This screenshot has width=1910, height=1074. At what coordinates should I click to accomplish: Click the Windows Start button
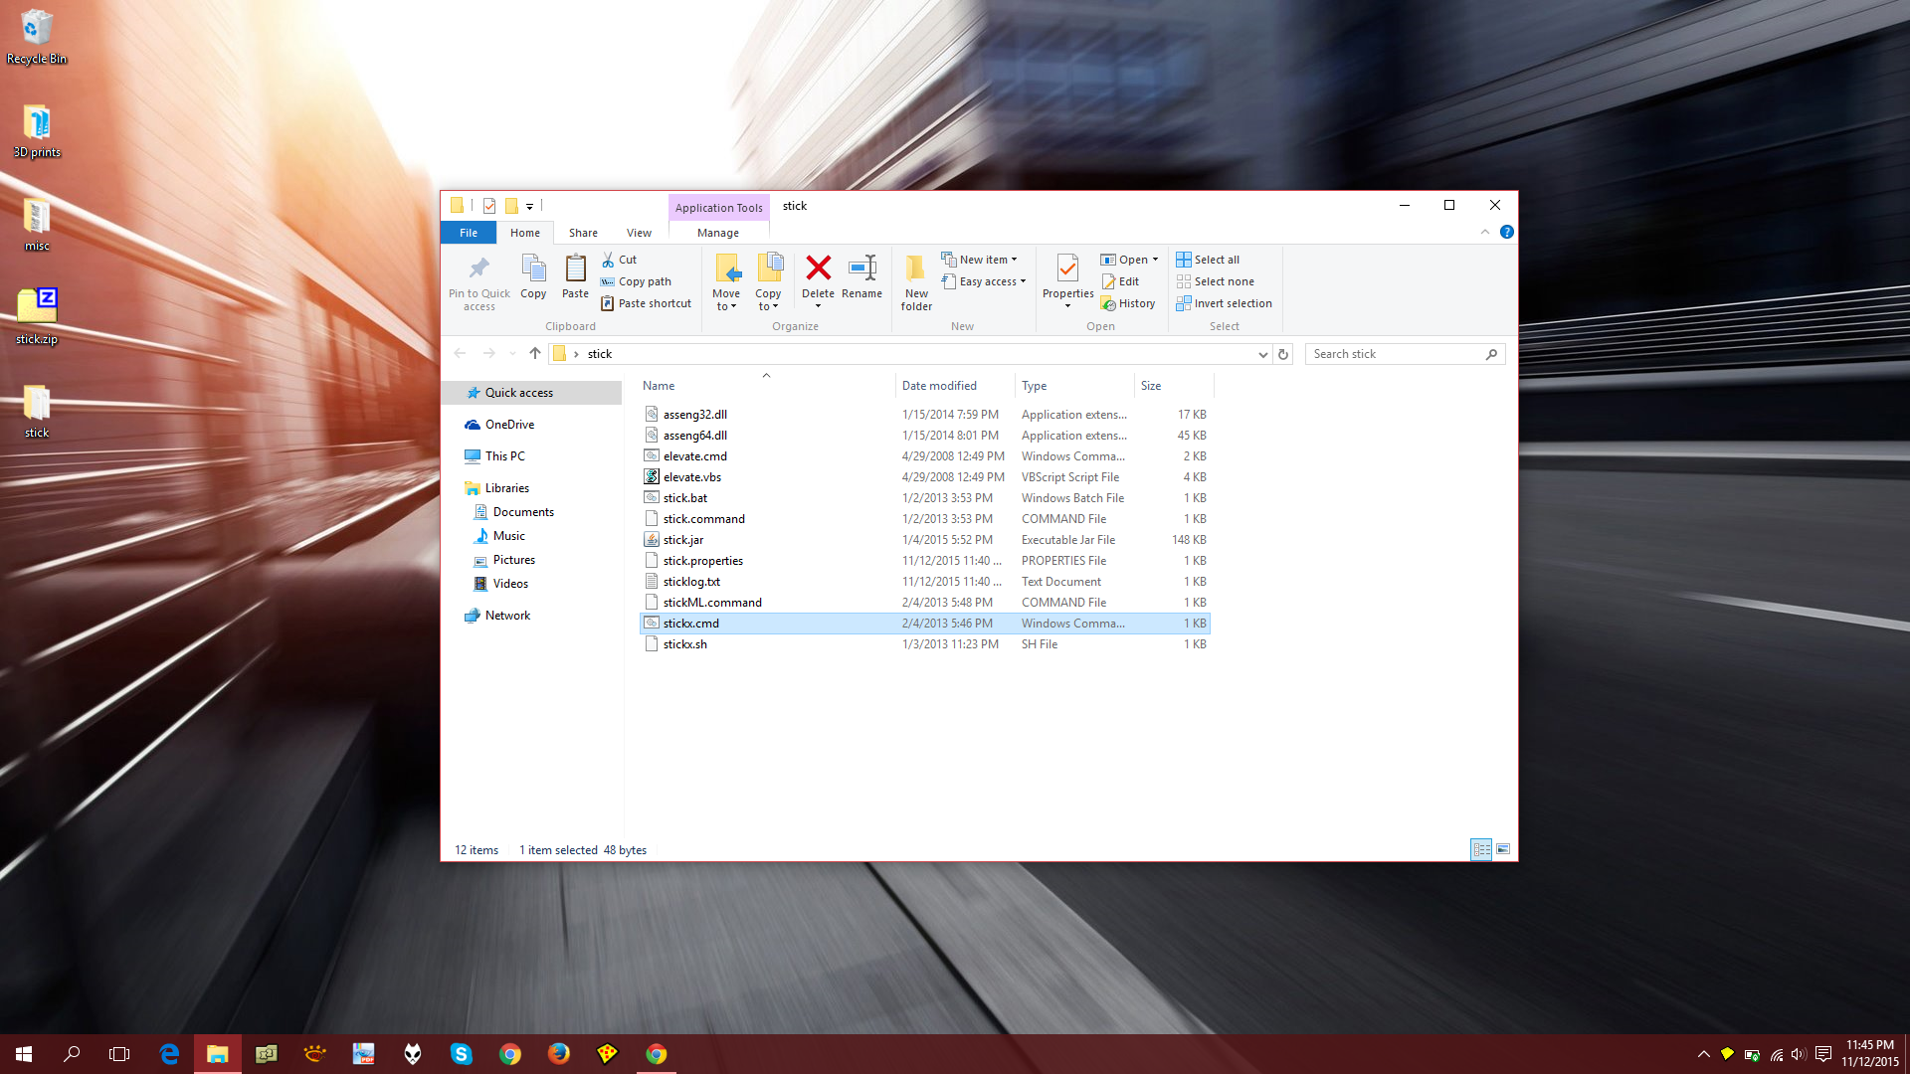24,1053
